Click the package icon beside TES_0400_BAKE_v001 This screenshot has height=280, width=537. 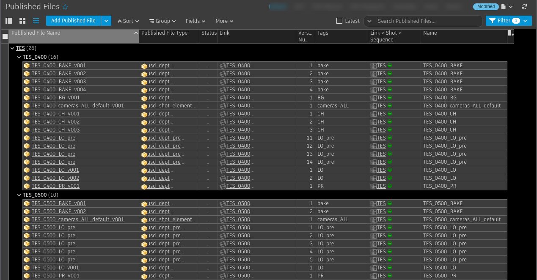point(27,66)
